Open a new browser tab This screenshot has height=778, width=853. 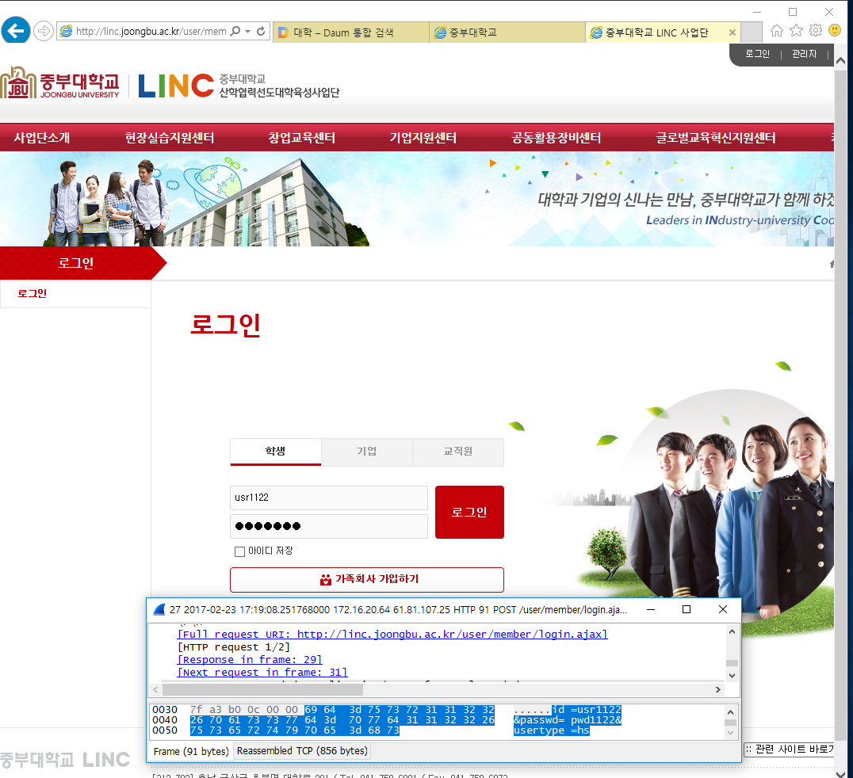coord(752,32)
